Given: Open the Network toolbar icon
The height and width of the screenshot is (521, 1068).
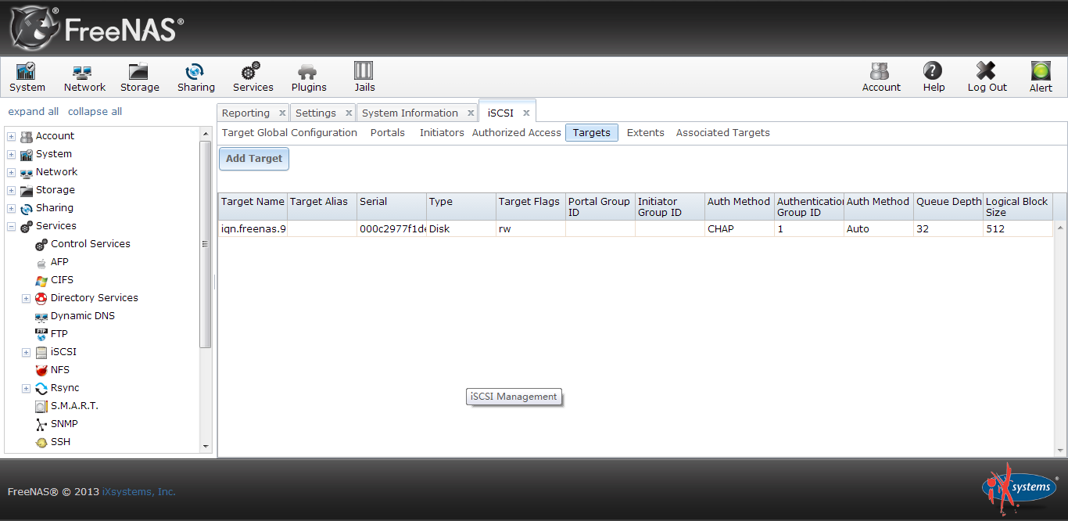Looking at the screenshot, I should pyautogui.click(x=84, y=77).
